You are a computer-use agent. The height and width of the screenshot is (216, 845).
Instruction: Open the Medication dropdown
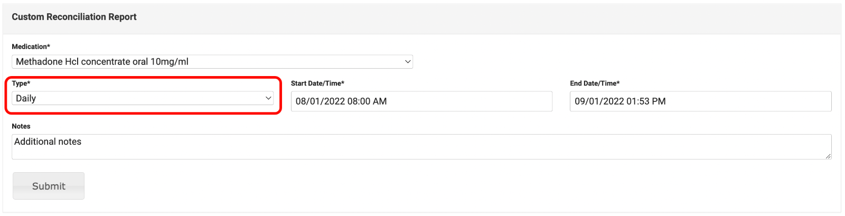(211, 62)
